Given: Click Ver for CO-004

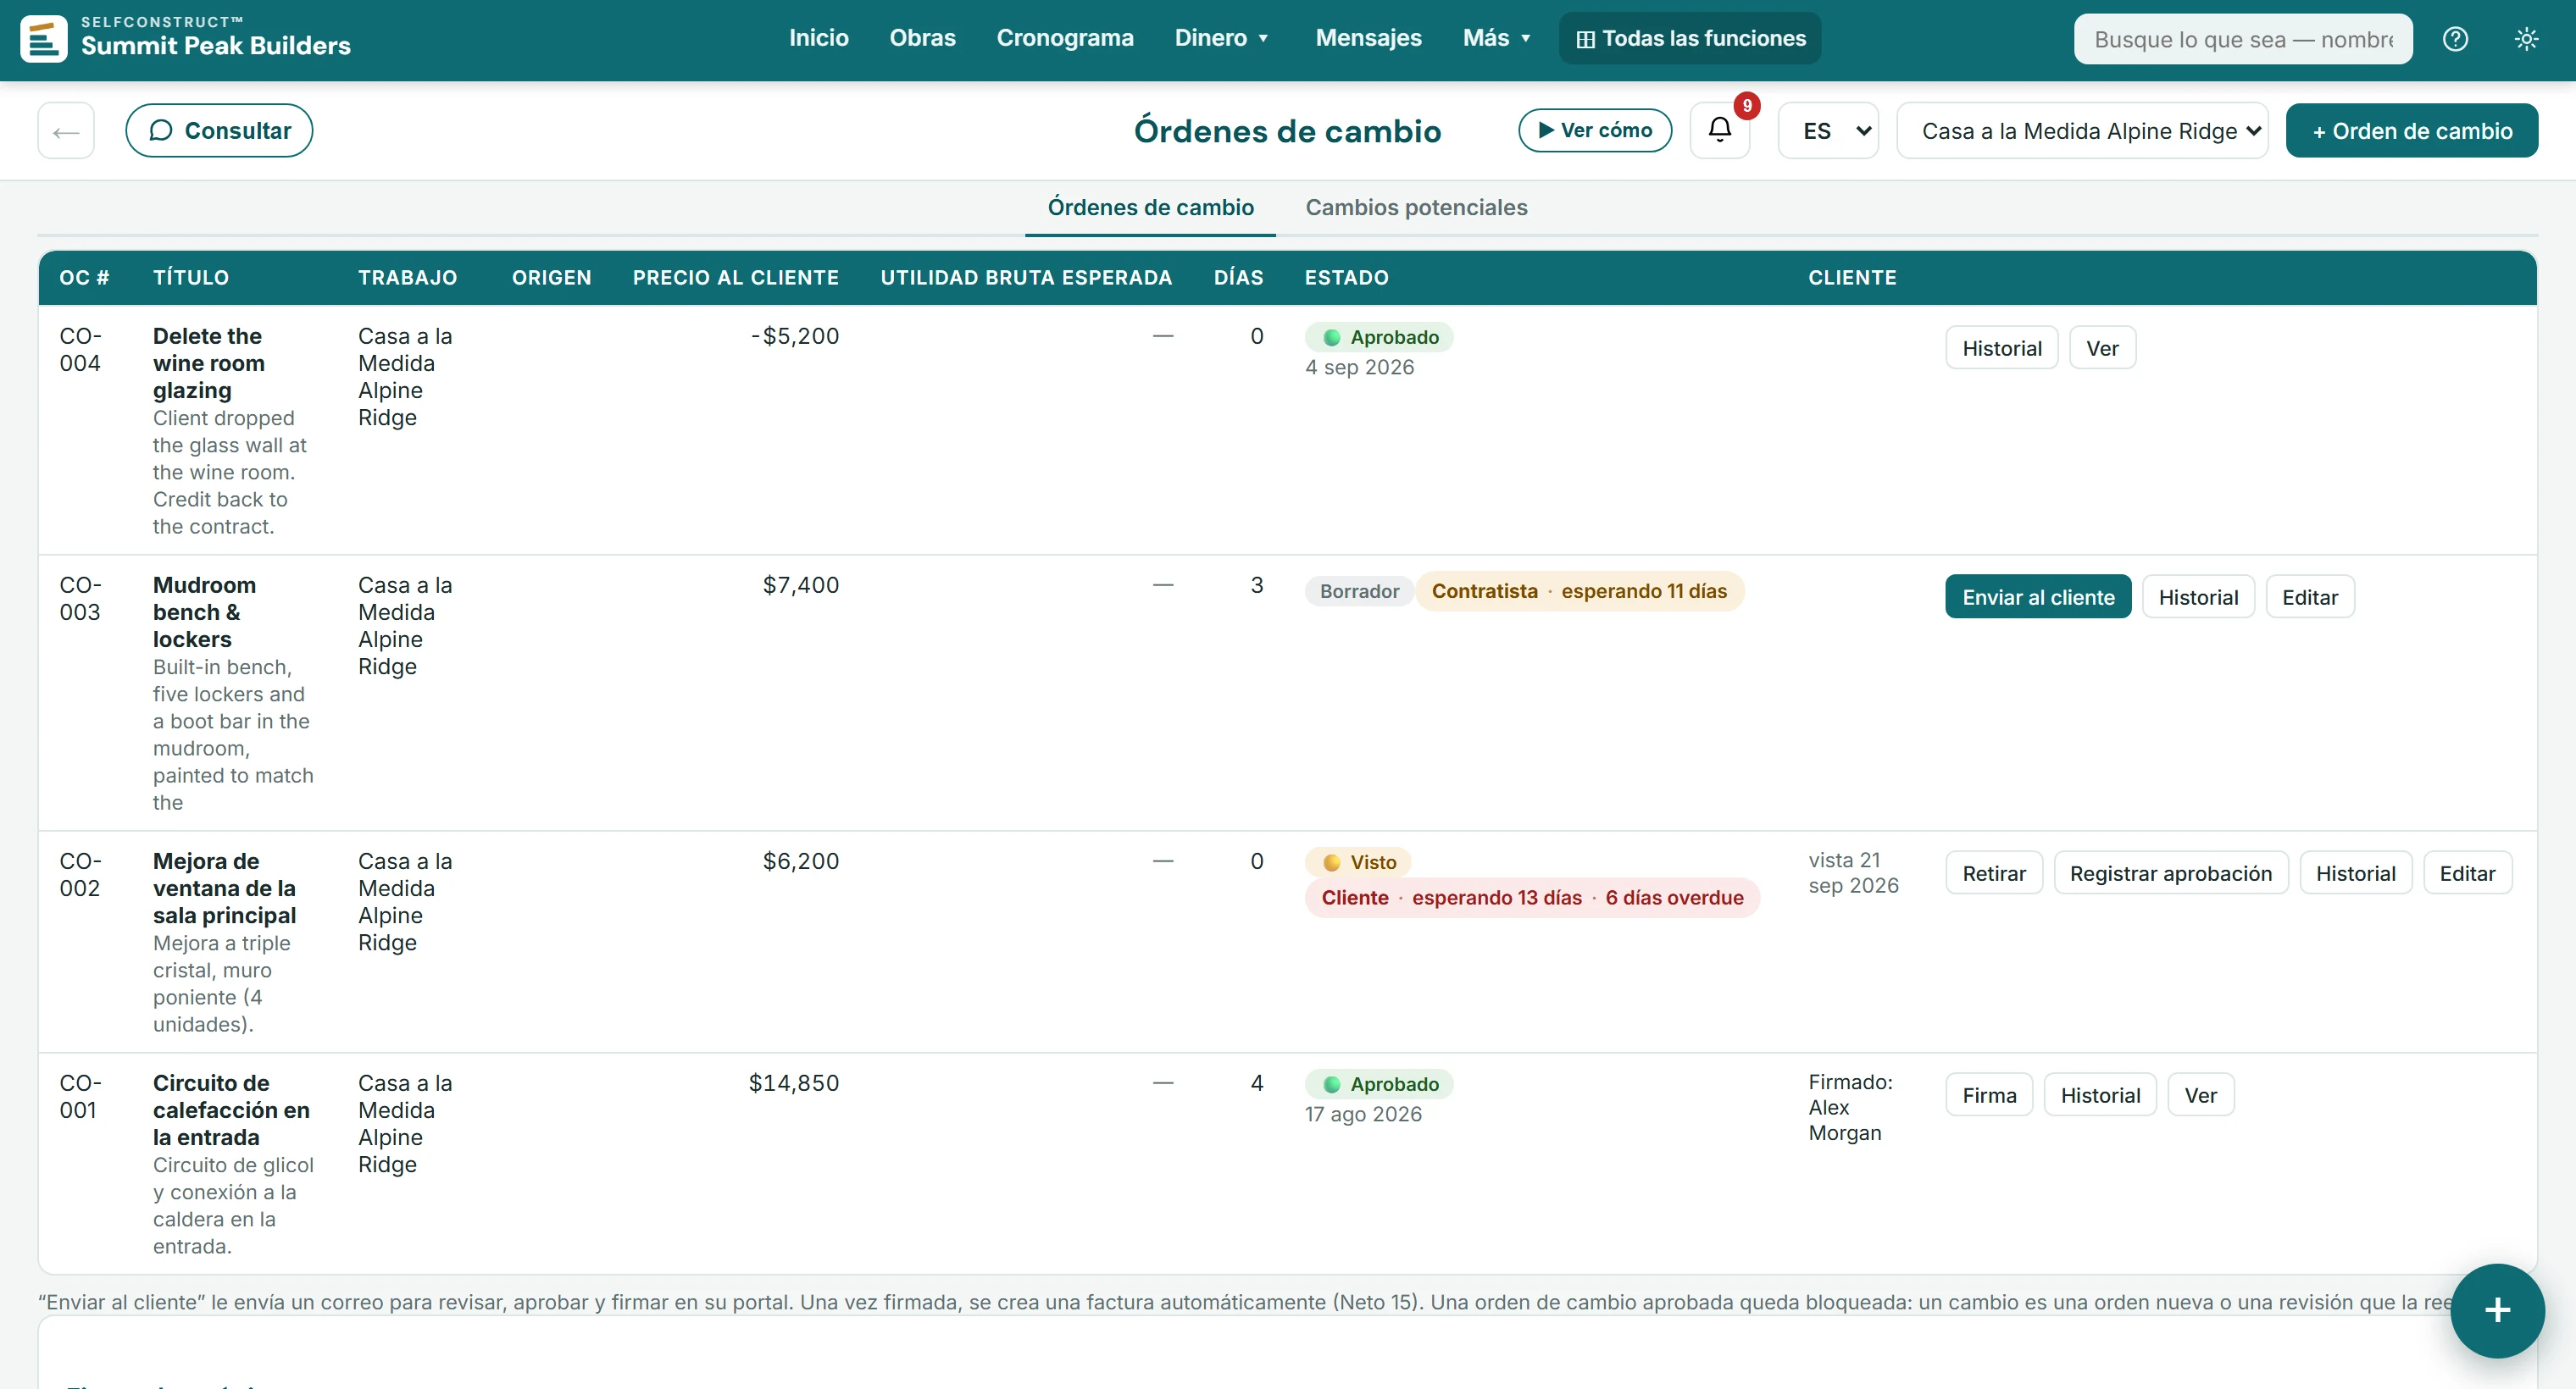Looking at the screenshot, I should click(x=2102, y=348).
